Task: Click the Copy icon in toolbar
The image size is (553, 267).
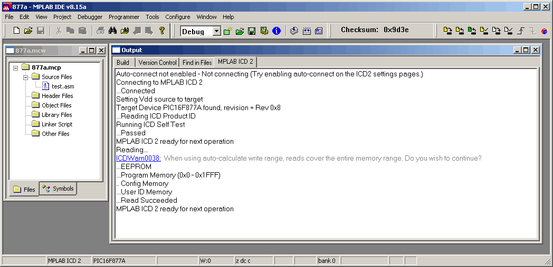Action: pyautogui.click(x=71, y=31)
